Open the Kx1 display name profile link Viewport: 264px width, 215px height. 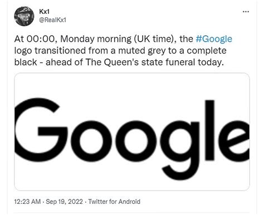[45, 12]
